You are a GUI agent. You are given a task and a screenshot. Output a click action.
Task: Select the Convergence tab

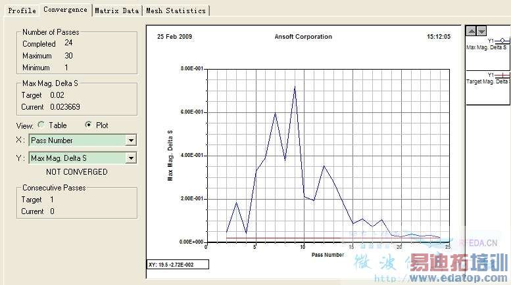(66, 10)
